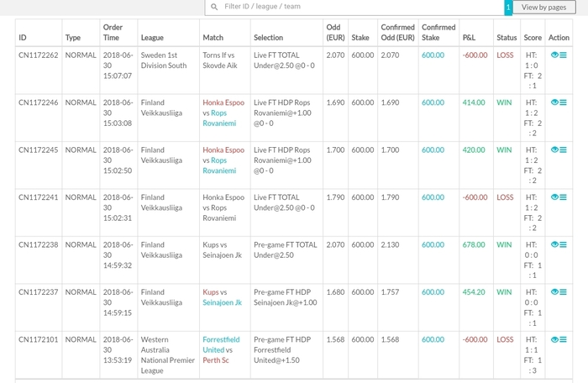The height and width of the screenshot is (383, 588).
Task: Open Rops Rovaniemi link in CN1172246 row
Action: [219, 118]
